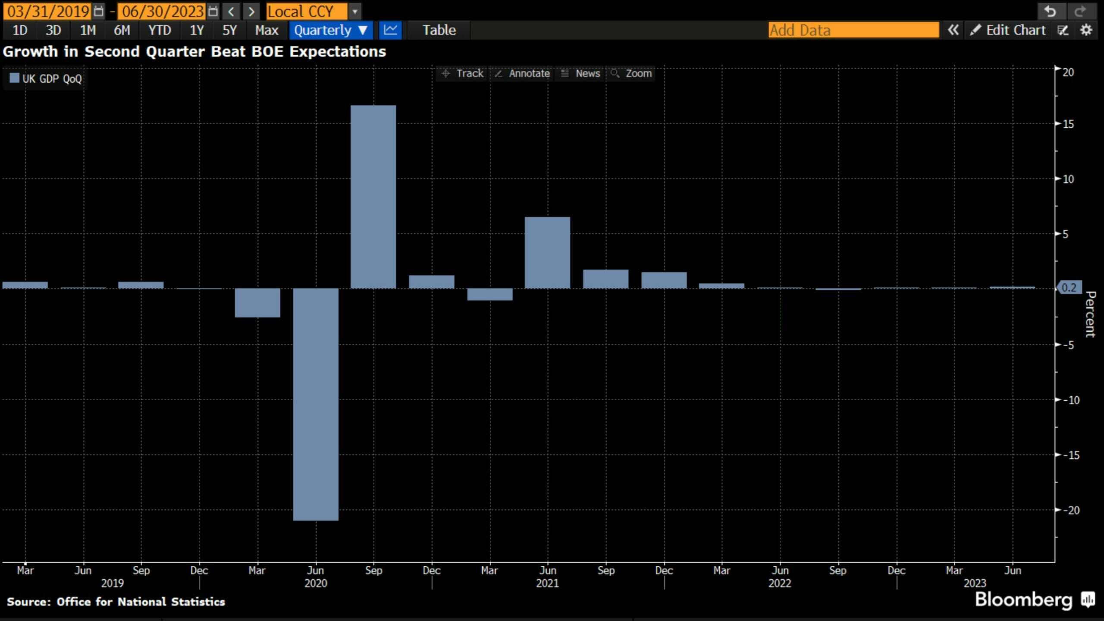Click the redo arrow icon
This screenshot has height=621, width=1104.
pyautogui.click(x=1079, y=11)
